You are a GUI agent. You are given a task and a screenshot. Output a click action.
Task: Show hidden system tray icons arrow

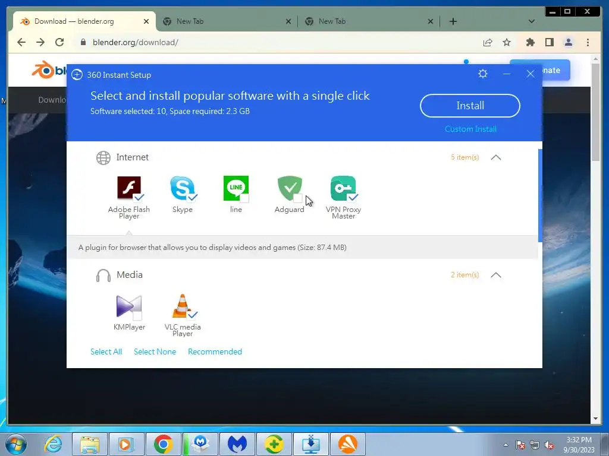click(506, 445)
